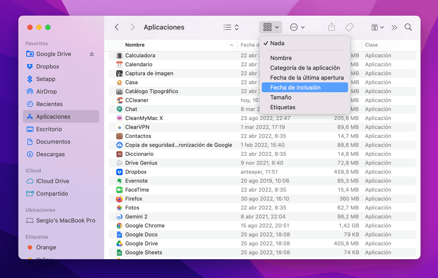Viewport: 438px width, 278px height.
Task: Select the Google Sheets icon
Action: click(119, 252)
